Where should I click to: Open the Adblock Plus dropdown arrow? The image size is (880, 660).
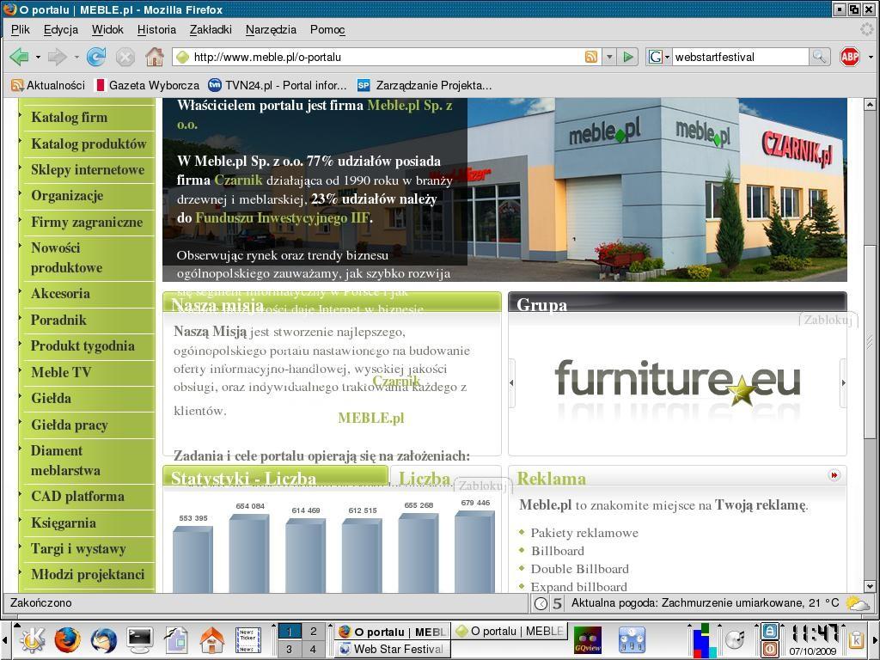[x=871, y=58]
